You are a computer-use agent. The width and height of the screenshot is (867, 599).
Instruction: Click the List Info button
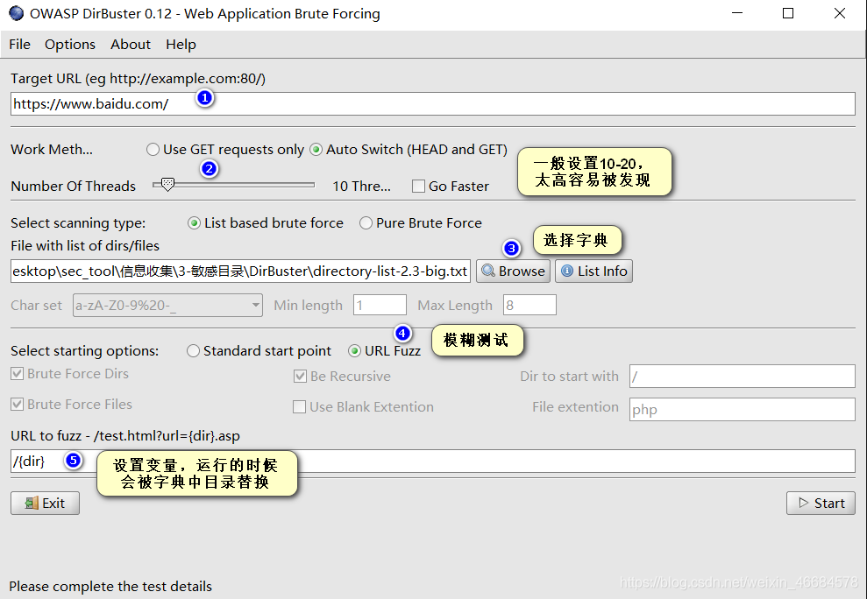click(x=593, y=271)
